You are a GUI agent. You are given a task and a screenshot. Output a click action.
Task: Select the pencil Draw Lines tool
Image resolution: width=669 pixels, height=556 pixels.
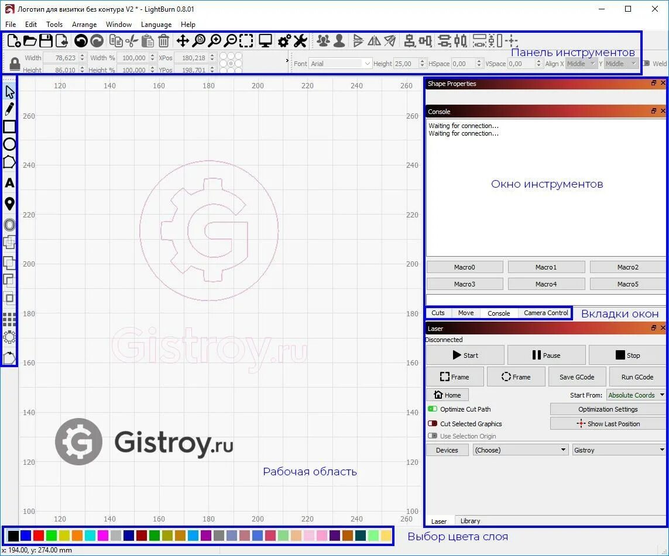(9, 109)
